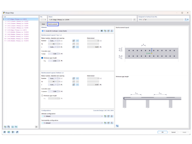Open Ultimate configuration dropdown
The height and width of the screenshot is (144, 192).
102,116
